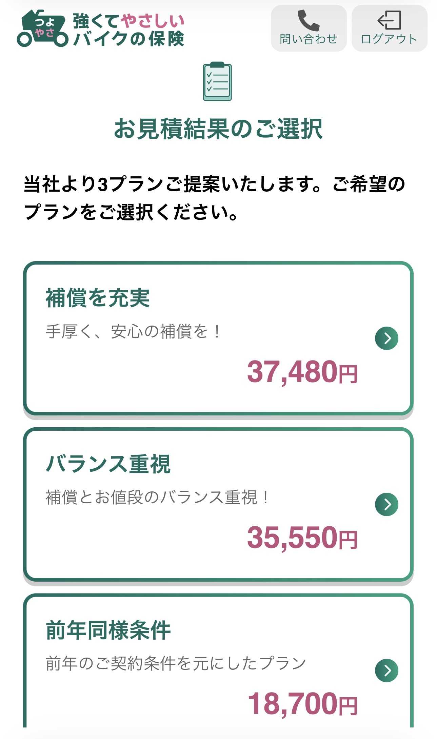Click the motorcycle logo icon
The width and height of the screenshot is (437, 739).
click(x=43, y=29)
